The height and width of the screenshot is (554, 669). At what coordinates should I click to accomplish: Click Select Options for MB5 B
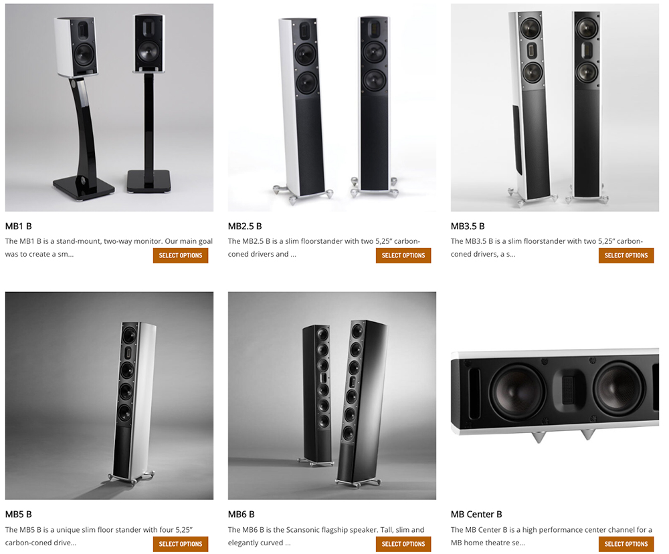181,544
